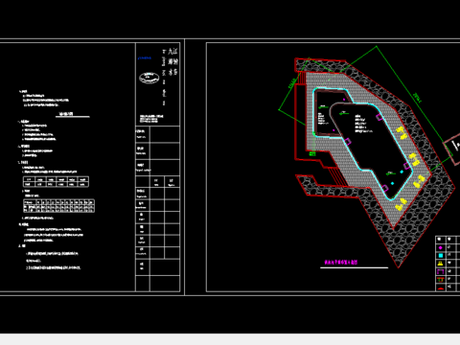This screenshot has width=460, height=345.
Task: Click the oval company logo in the title block
Action: click(x=149, y=78)
